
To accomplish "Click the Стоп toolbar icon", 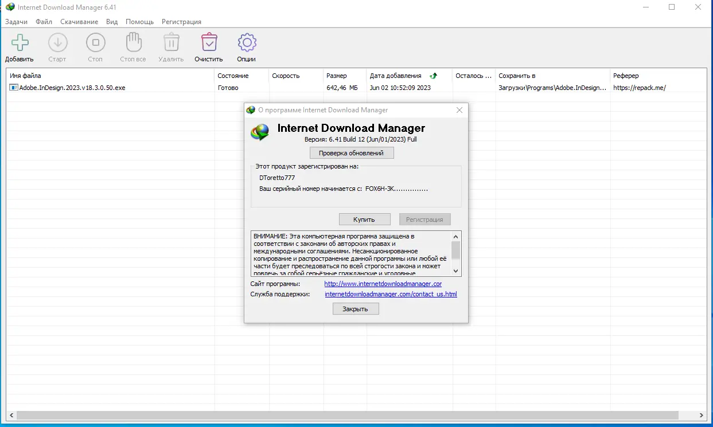I will tap(95, 42).
